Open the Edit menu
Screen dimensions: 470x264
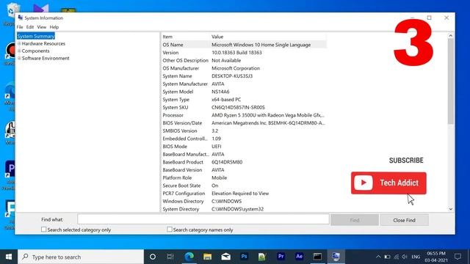point(30,27)
